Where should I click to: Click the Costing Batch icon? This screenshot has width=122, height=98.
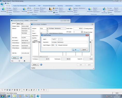pyautogui.click(x=110, y=12)
